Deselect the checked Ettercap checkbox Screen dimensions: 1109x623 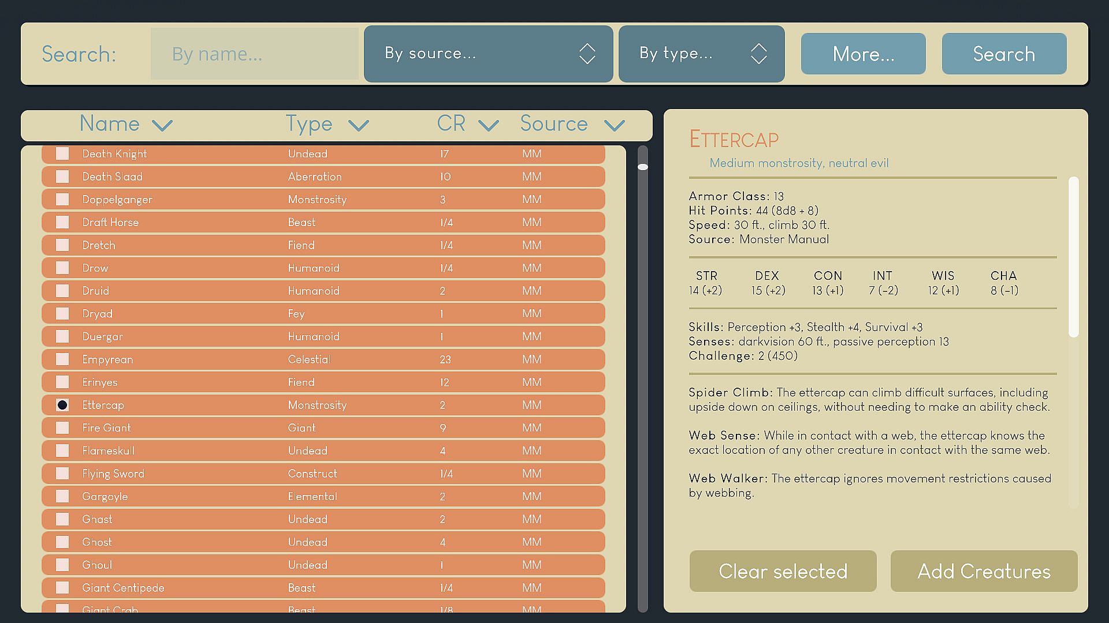(x=62, y=405)
